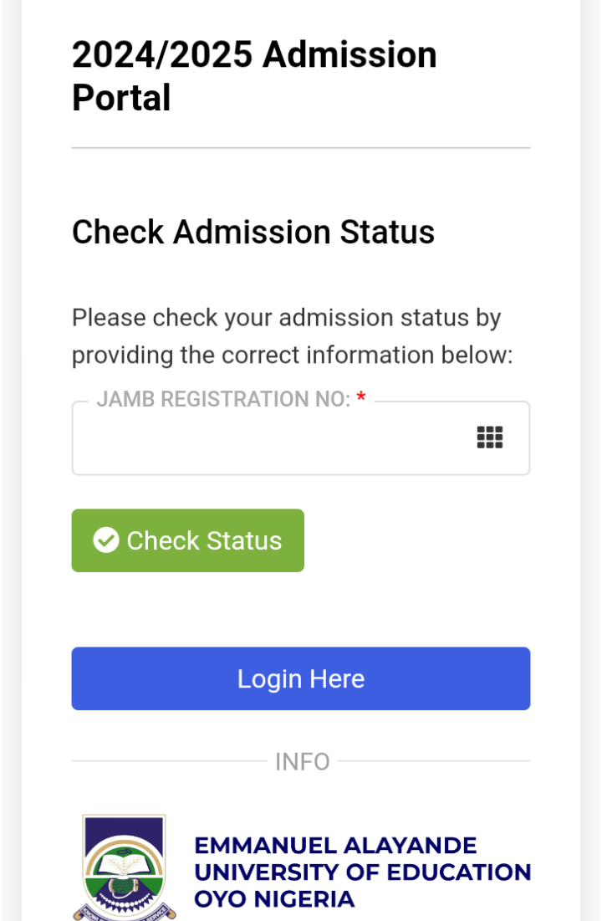Click the university crest logo
Image resolution: width=602 pixels, height=921 pixels.
(x=125, y=867)
